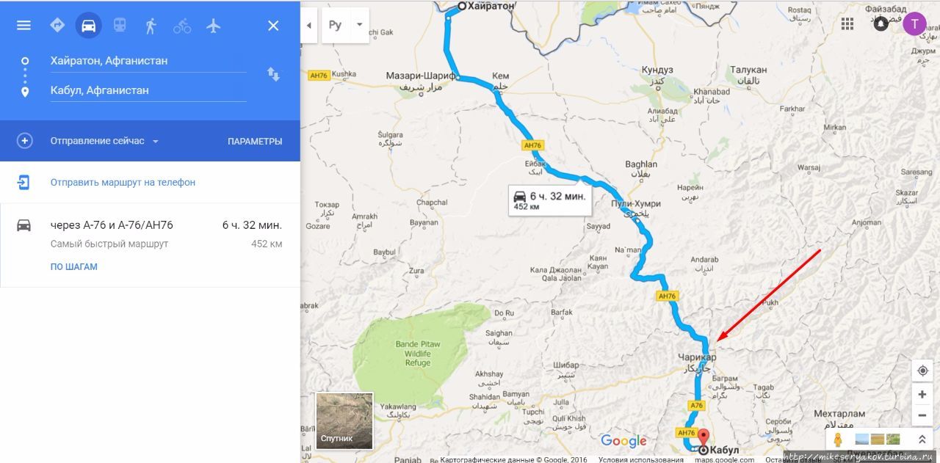The height and width of the screenshot is (463, 940).
Task: Open the Ру input language dropdown
Action: point(345,25)
